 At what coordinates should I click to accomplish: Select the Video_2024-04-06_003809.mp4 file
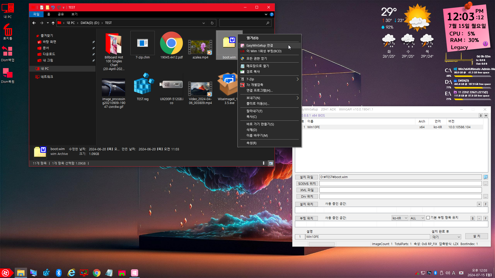pyautogui.click(x=200, y=93)
